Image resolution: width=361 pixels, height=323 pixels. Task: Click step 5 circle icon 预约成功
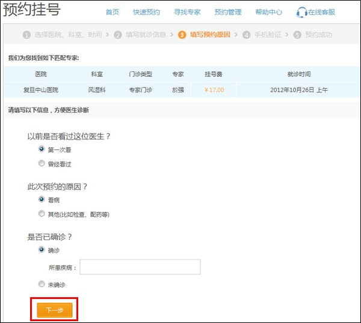pos(297,35)
